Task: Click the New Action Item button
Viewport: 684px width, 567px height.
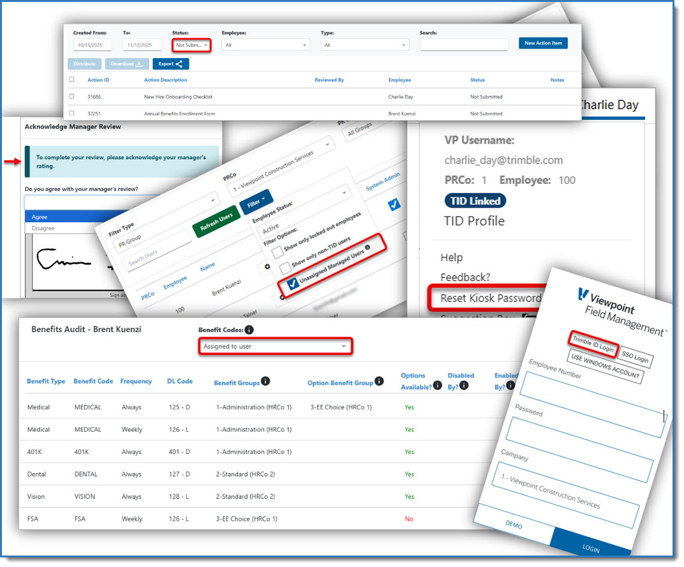Action: pyautogui.click(x=543, y=43)
